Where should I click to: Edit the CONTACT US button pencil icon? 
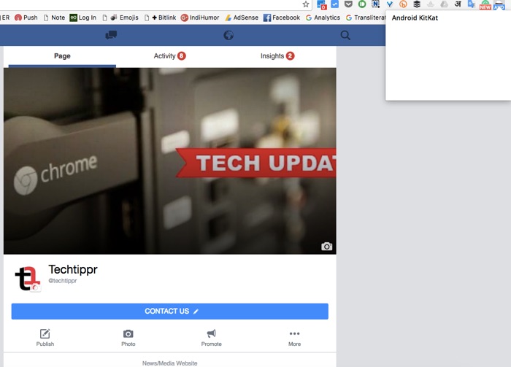(x=196, y=312)
